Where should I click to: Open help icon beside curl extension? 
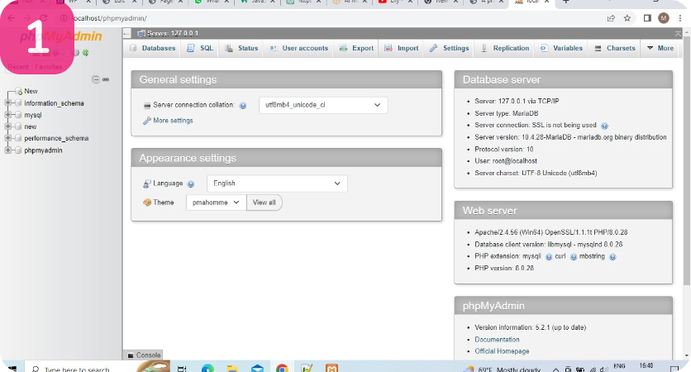574,257
